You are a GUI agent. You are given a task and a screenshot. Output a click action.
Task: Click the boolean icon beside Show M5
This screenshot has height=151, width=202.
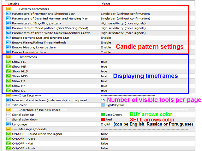click(9, 66)
